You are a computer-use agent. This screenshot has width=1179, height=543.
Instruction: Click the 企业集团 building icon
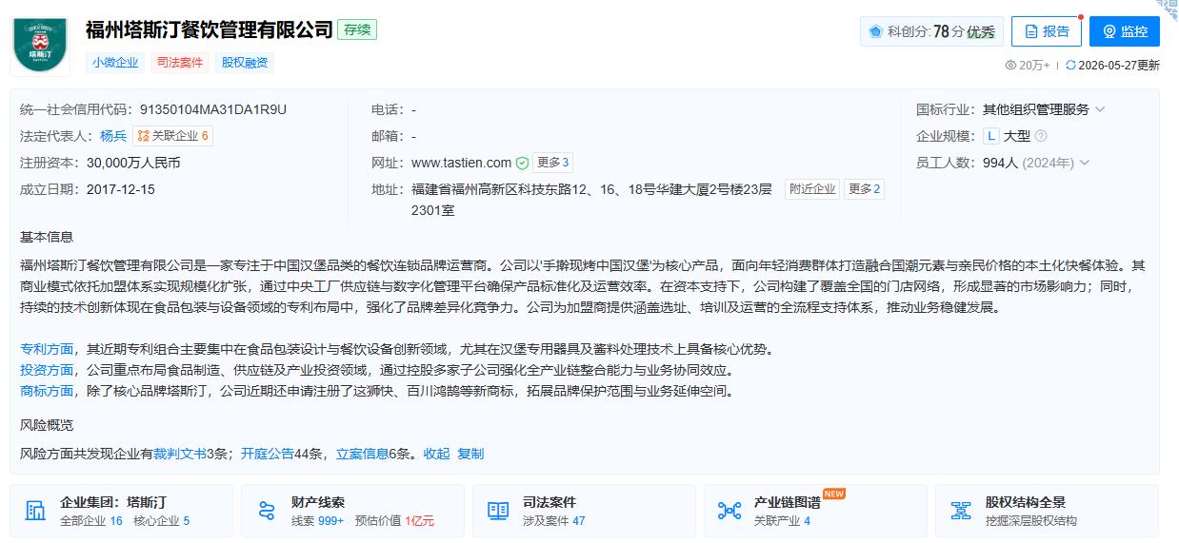click(x=35, y=511)
